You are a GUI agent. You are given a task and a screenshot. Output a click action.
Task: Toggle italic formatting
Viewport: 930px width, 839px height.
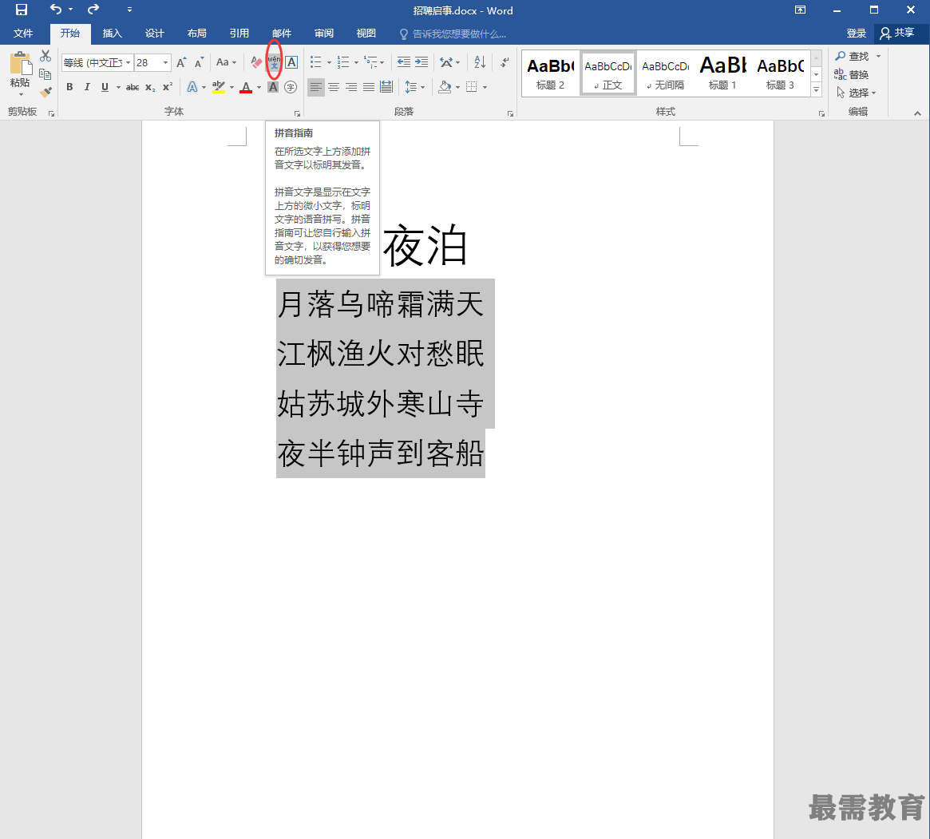(87, 87)
